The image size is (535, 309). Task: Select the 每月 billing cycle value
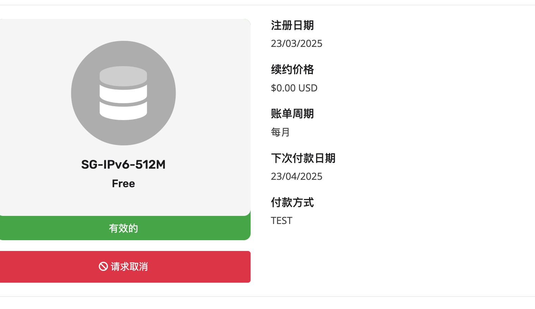pos(280,132)
